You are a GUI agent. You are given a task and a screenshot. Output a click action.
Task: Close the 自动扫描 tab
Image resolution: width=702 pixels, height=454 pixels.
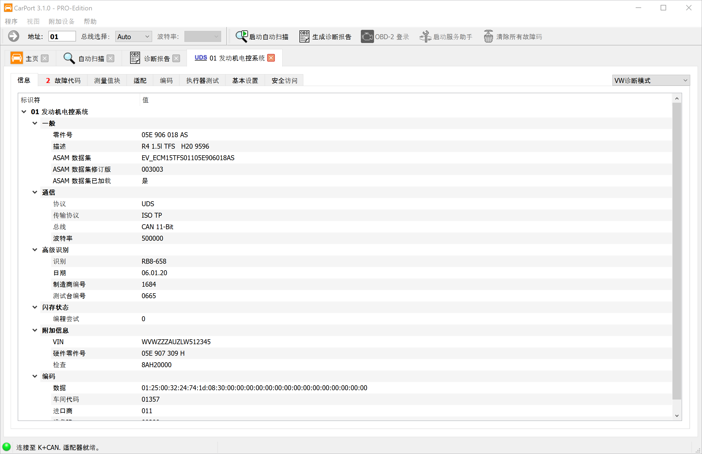[110, 58]
